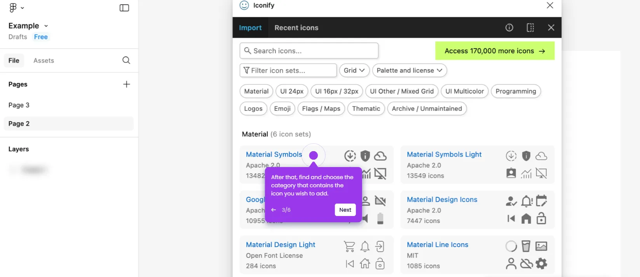Open the Assets tab in sidebar
The width and height of the screenshot is (640, 277).
click(x=44, y=61)
